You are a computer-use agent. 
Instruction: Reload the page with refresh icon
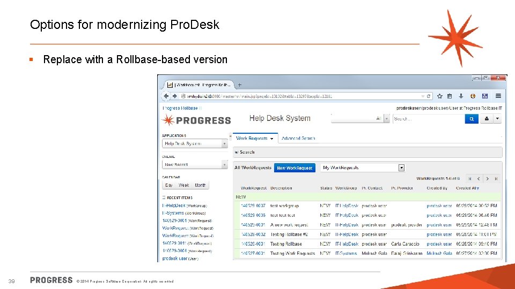[x=429, y=96]
